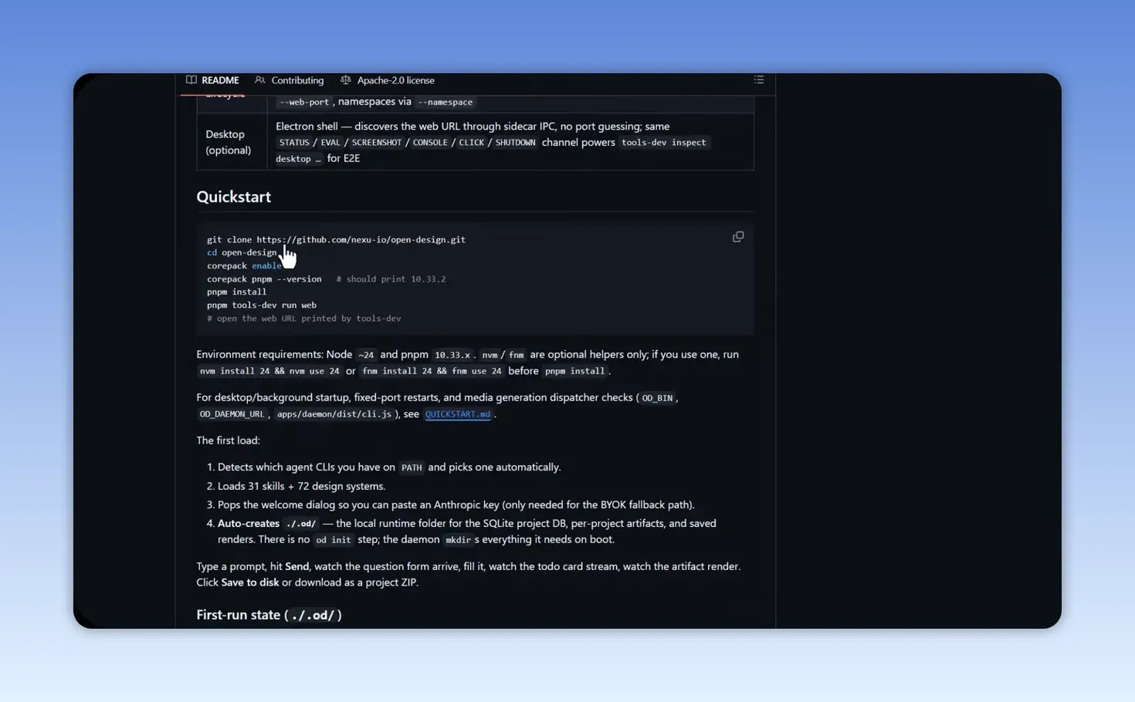Click the "First-run state" heading
Image resolution: width=1135 pixels, height=702 pixels.
coord(269,615)
